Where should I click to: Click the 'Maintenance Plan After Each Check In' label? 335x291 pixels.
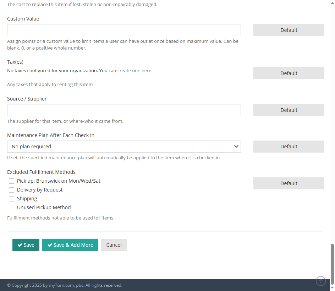(x=51, y=135)
